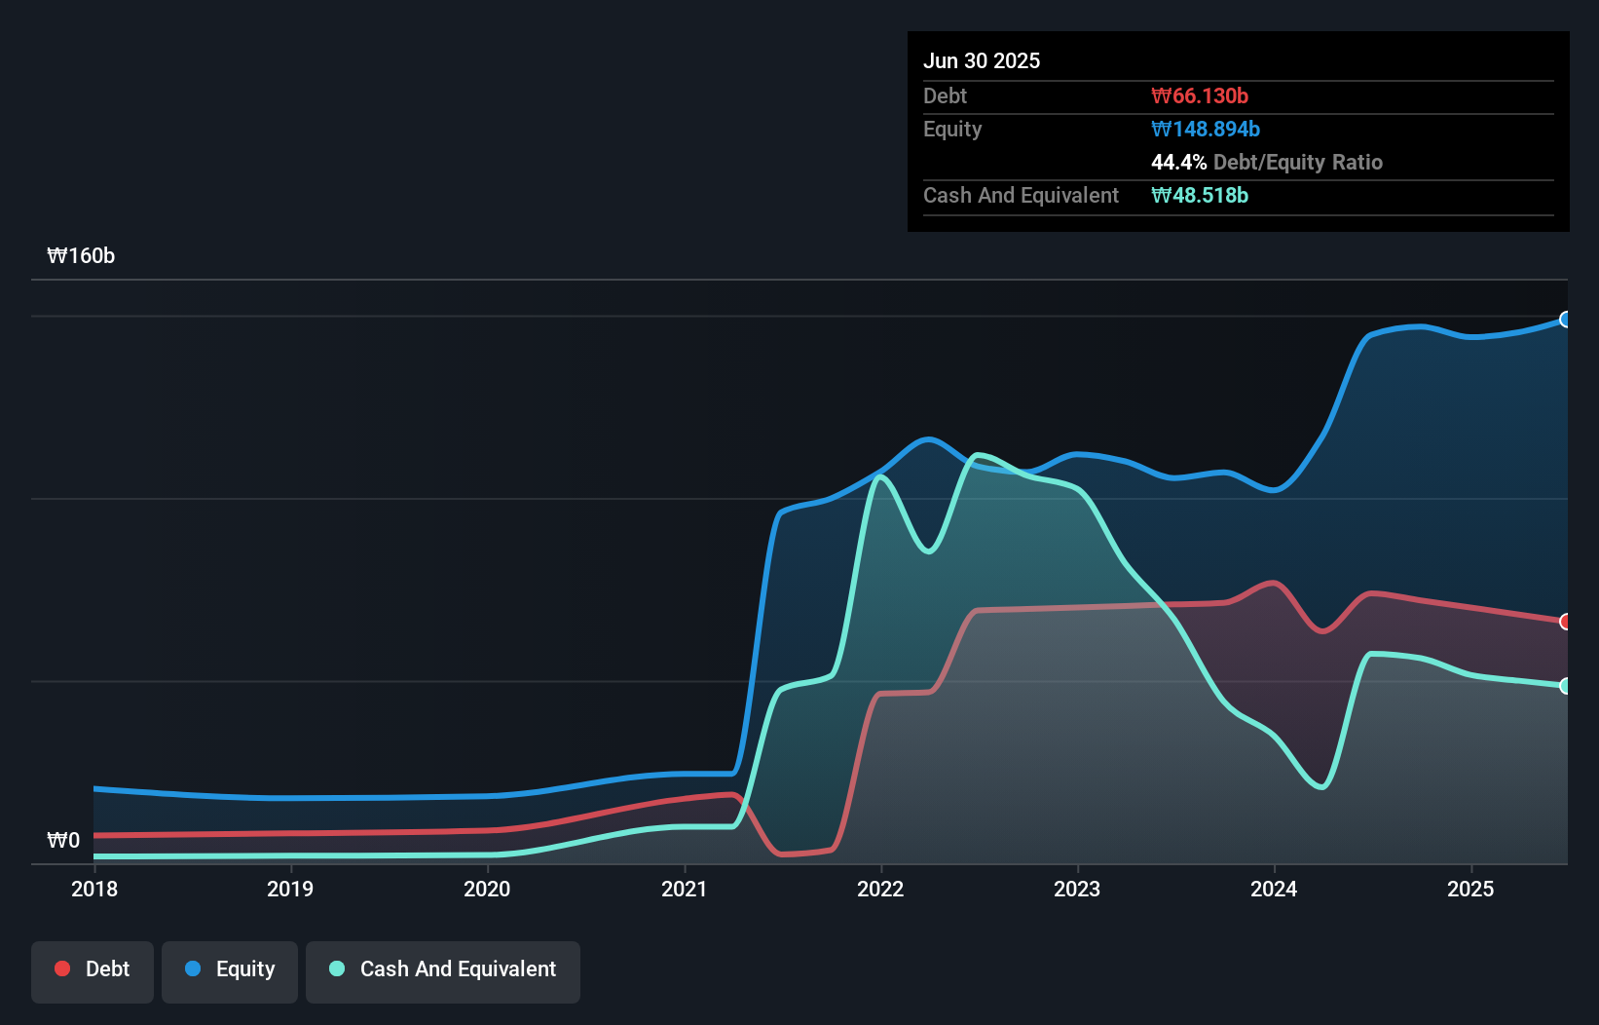Toggle visibility of the Debt series

pos(93,970)
